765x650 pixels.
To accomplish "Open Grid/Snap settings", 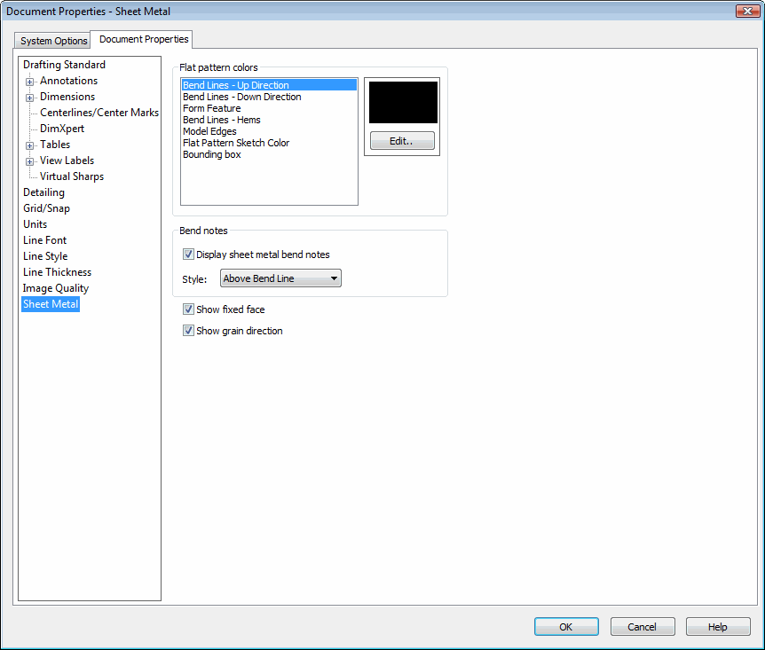I will tap(46, 208).
